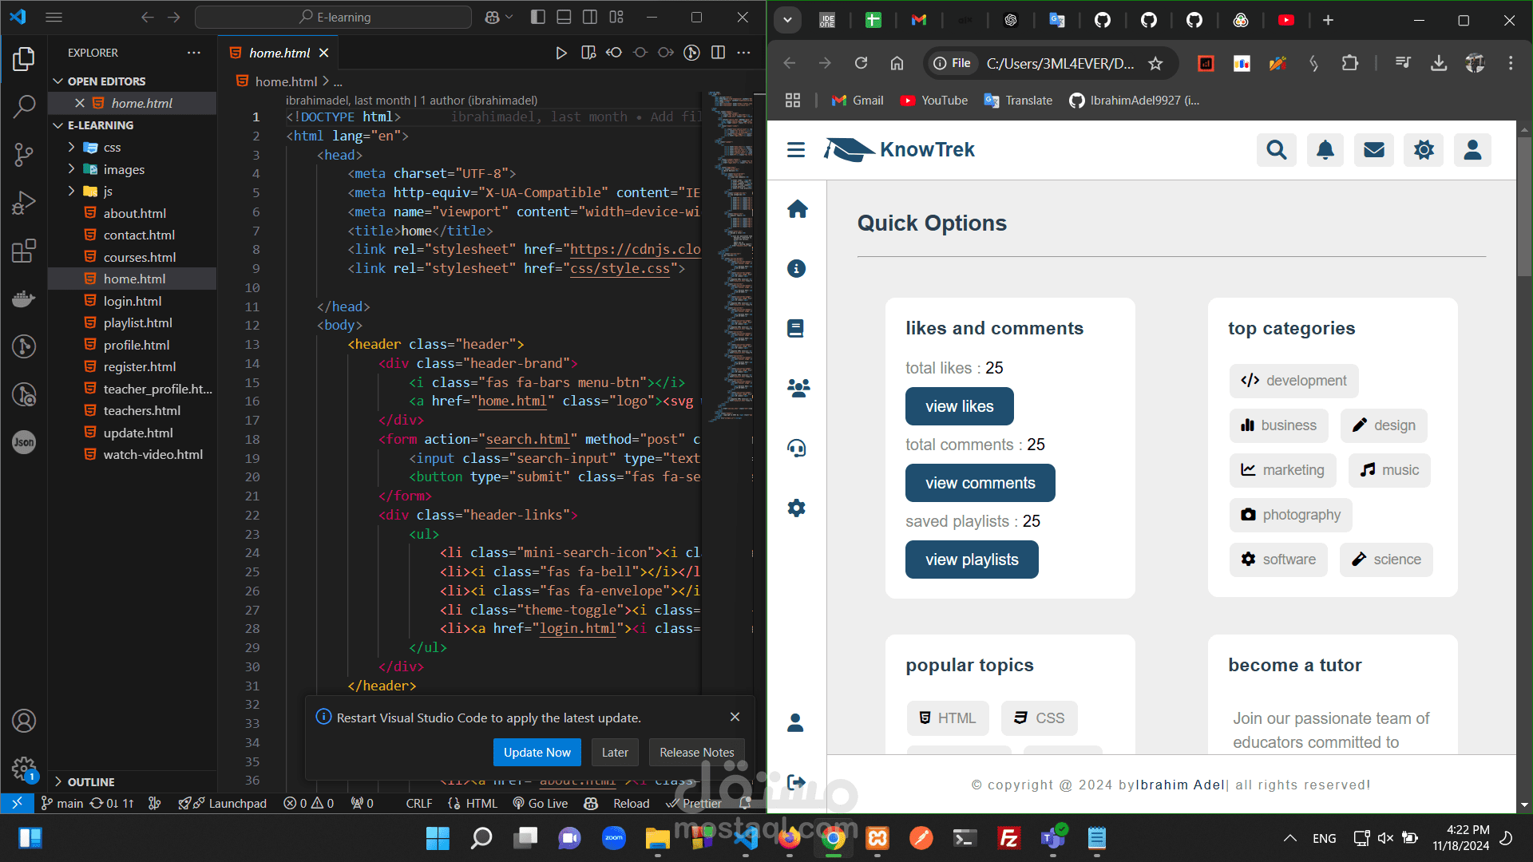The image size is (1533, 862).
Task: Toggle the sun theme icon in KnowTrek header
Action: pyautogui.click(x=1424, y=150)
